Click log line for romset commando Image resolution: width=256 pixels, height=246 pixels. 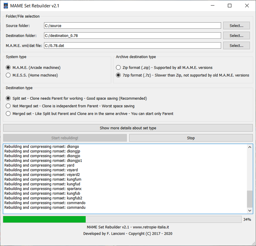pos(45,203)
